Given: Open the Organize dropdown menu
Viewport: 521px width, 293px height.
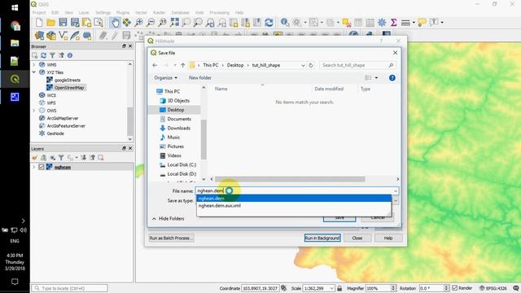Looking at the screenshot, I should 165,78.
